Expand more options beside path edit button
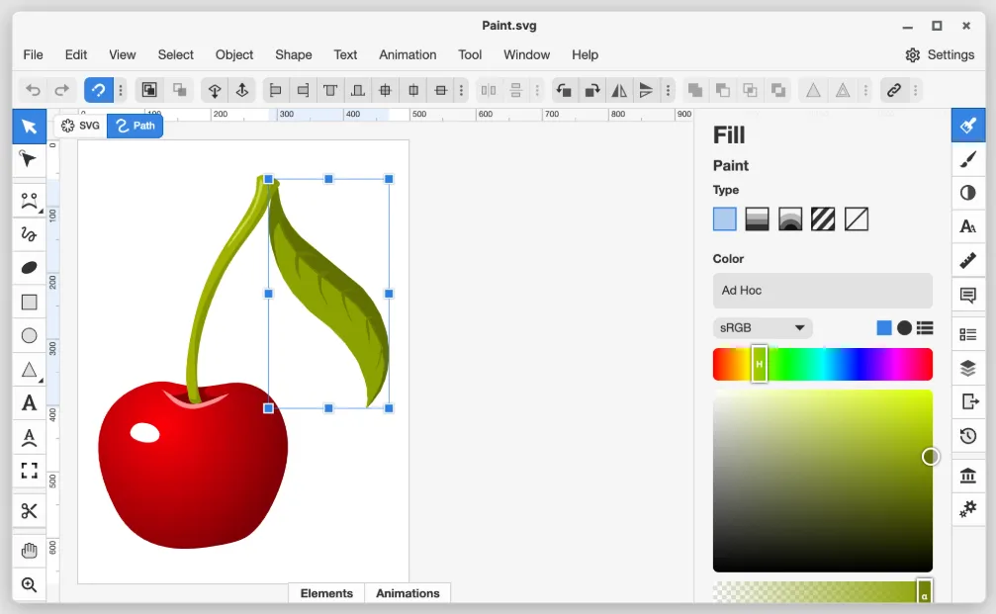 click(x=121, y=90)
